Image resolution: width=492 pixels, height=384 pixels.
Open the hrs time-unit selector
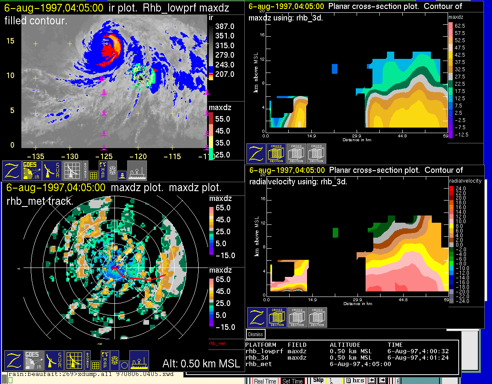pos(355,381)
